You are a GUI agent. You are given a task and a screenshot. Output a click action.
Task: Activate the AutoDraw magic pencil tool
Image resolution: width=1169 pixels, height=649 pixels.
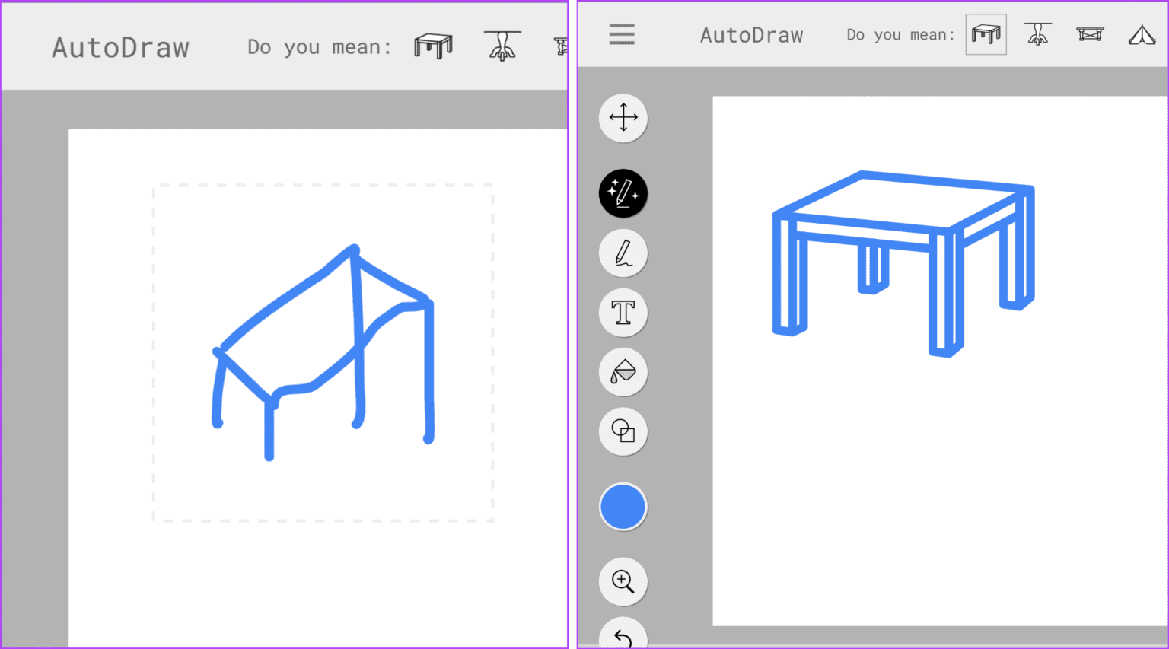pyautogui.click(x=623, y=194)
